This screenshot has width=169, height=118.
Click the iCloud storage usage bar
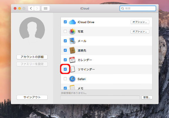click(x=100, y=98)
